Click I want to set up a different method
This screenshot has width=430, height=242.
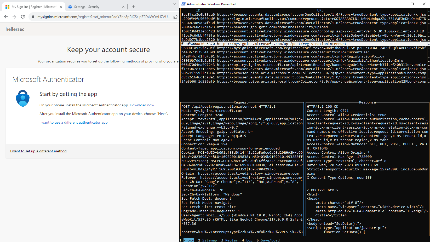(38, 151)
